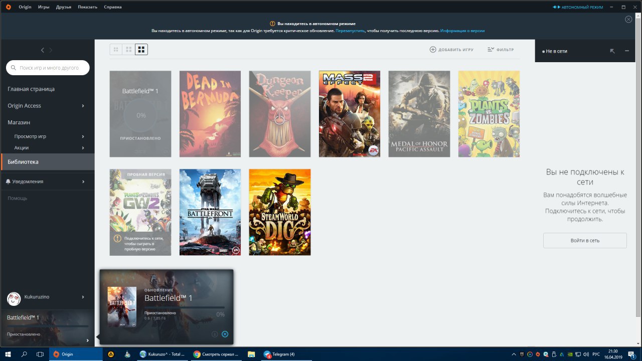Open the Помощь link
Viewport: 642px width, 361px height.
18,199
